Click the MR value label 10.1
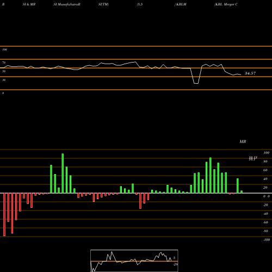This screenshot has width=272, height=272. 252,159
